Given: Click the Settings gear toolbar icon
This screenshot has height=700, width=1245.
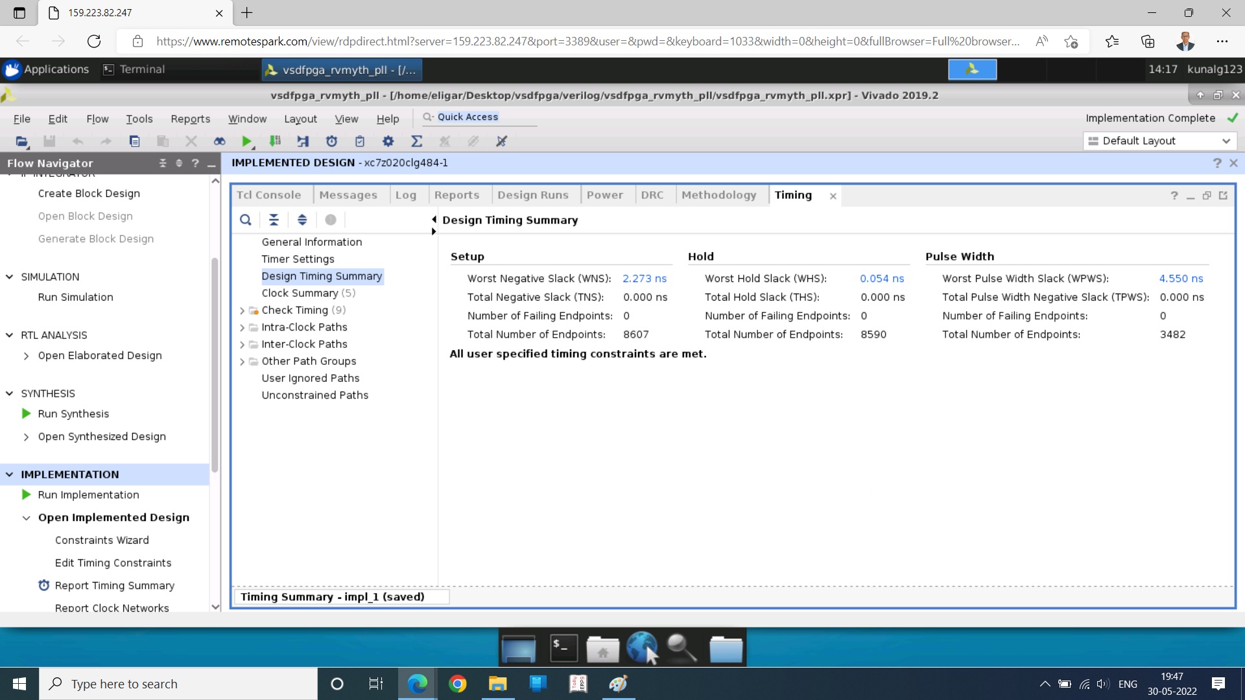Looking at the screenshot, I should (388, 141).
